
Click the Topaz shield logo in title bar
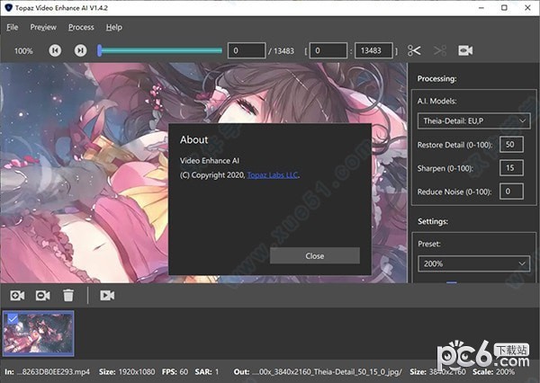click(x=8, y=7)
